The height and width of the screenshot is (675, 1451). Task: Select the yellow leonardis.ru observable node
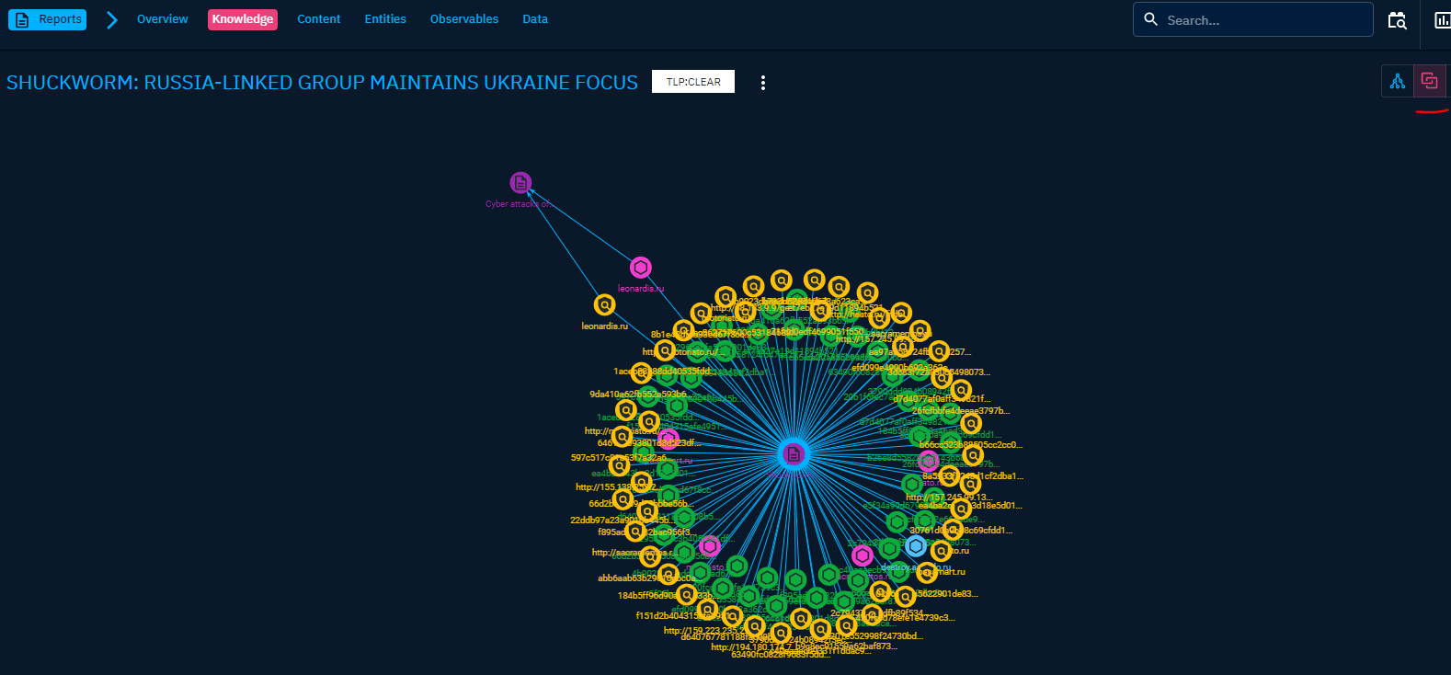point(604,304)
